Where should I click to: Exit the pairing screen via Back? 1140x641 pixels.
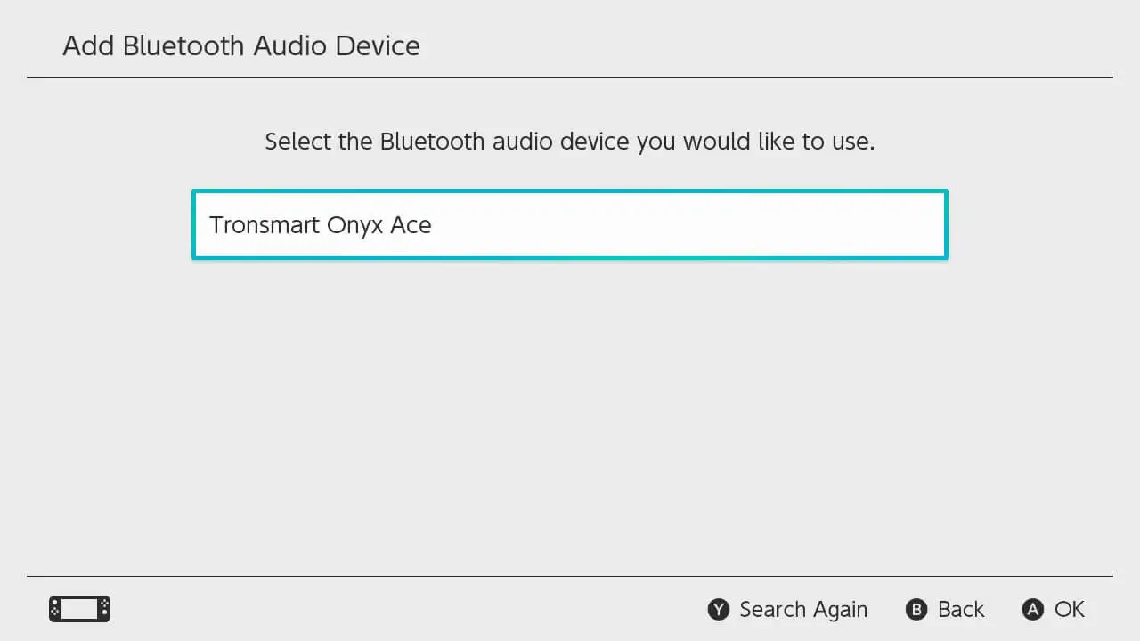tap(945, 610)
